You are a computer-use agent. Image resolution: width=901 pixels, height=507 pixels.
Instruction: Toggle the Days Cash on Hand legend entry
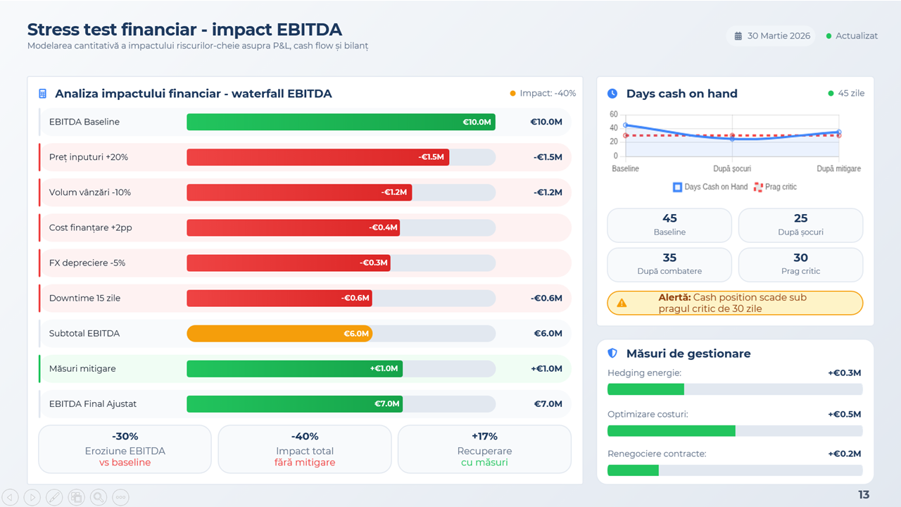click(x=710, y=187)
